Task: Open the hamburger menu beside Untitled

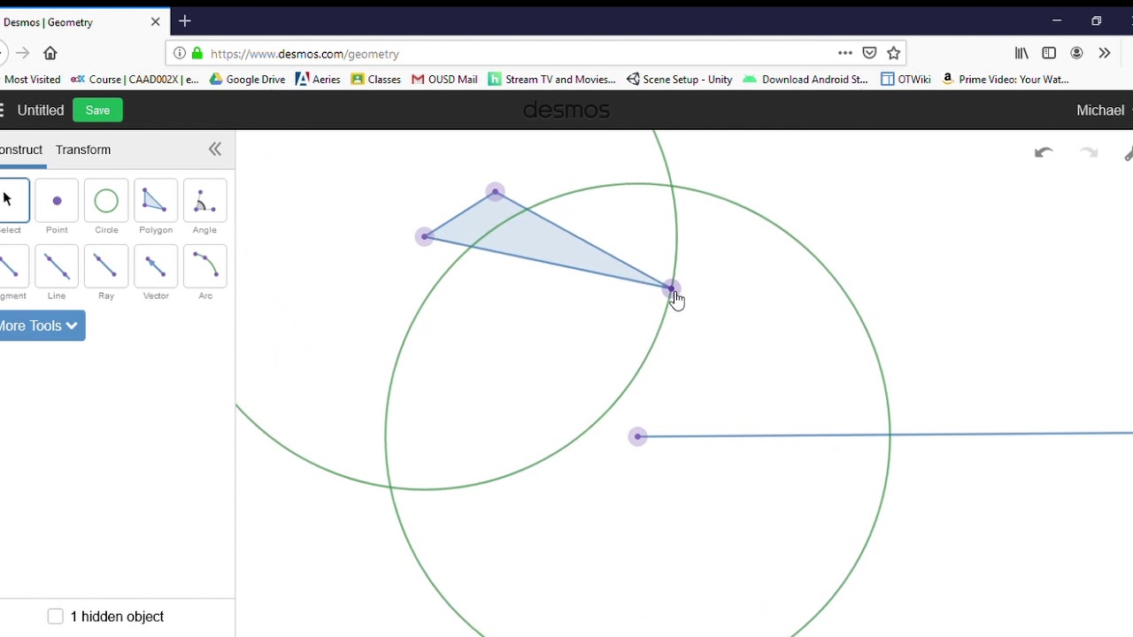Action: (x=2, y=111)
